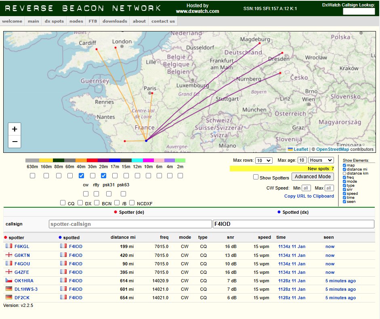The image size is (380, 319).
Task: Open the OpenStreetMap attribution link
Action: [x=332, y=149]
